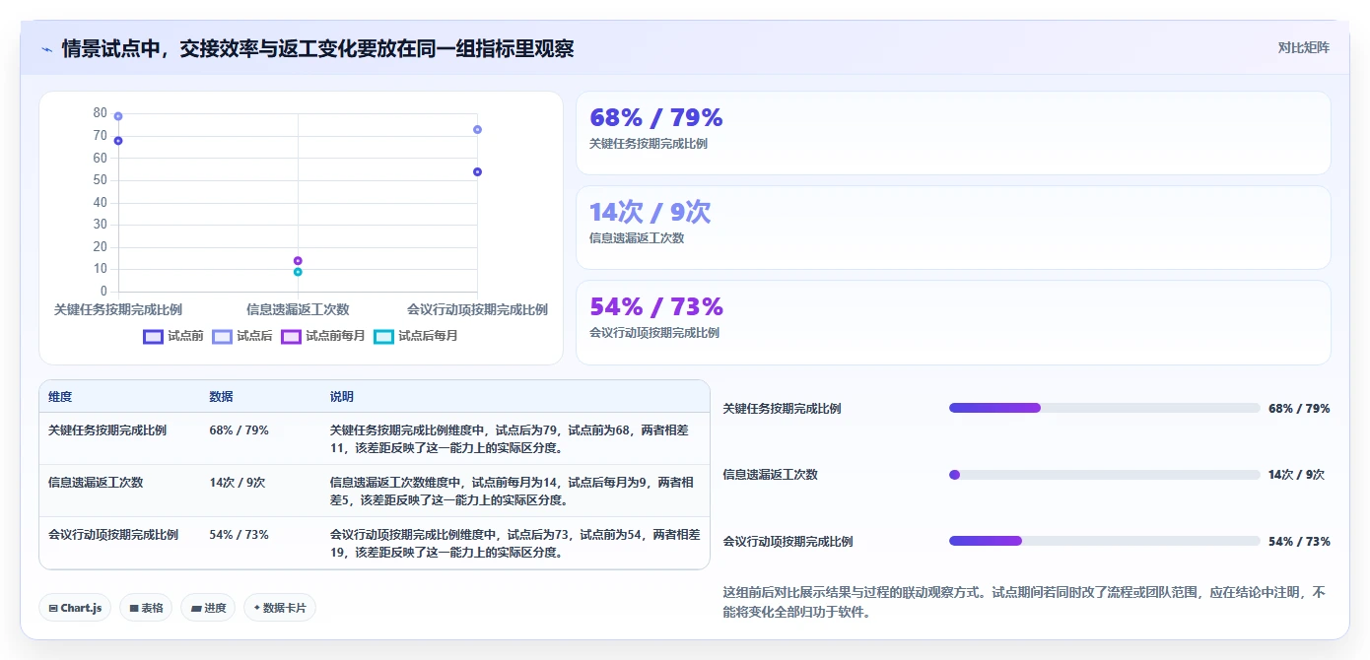Click the purple 试点前每月 point at 14

(x=298, y=261)
